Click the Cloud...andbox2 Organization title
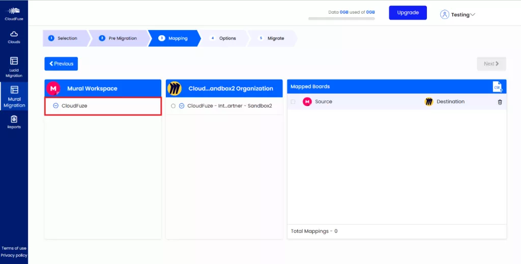The image size is (521, 264). pos(231,88)
